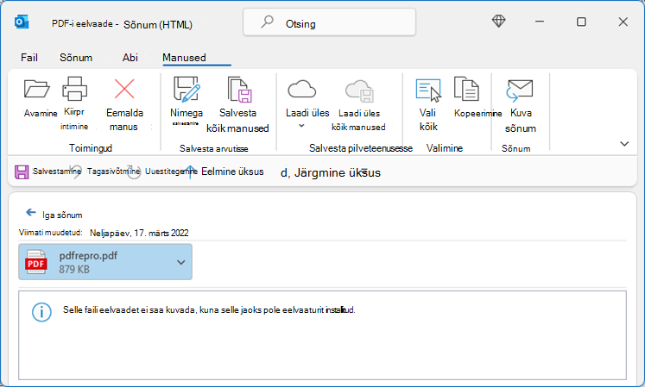Open pdfrepro.pdf attachment dropdown chevron

coord(181,262)
